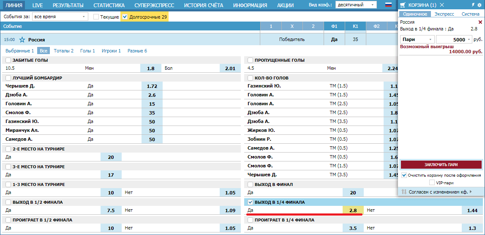
Task: Pick Выход в 1/2 финала Да 7.5
Action: (111, 210)
